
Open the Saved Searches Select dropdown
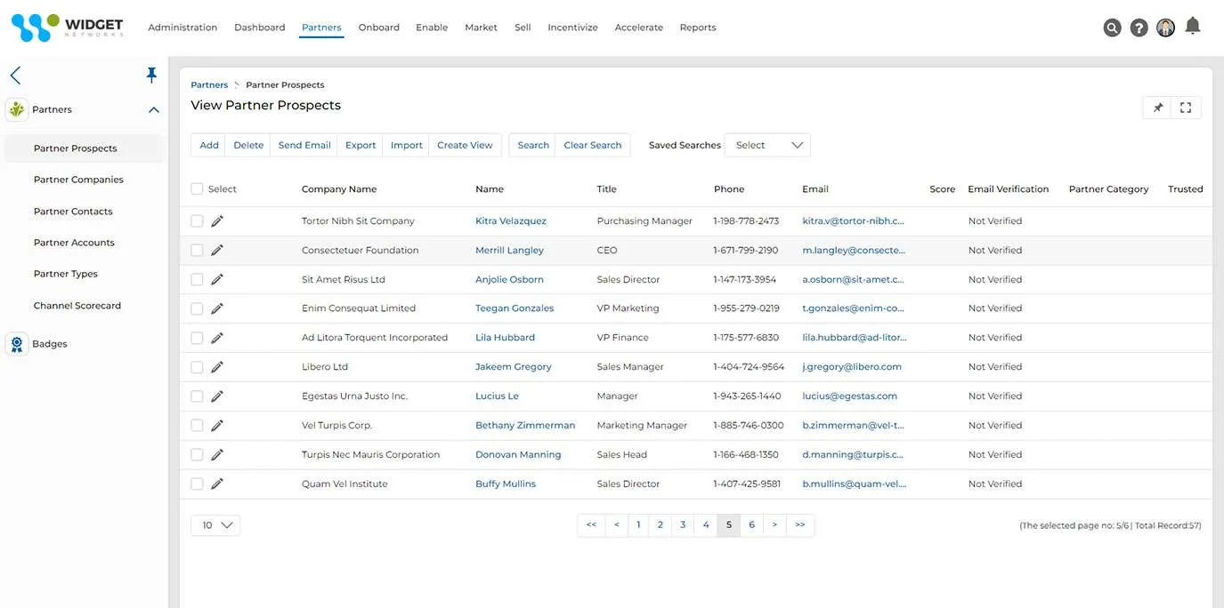[x=767, y=145]
